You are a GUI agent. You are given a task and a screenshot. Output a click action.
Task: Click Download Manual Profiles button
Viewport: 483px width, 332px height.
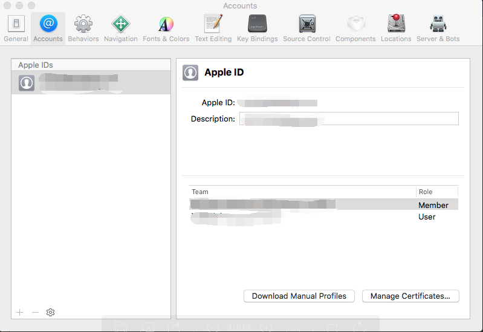pyautogui.click(x=299, y=296)
